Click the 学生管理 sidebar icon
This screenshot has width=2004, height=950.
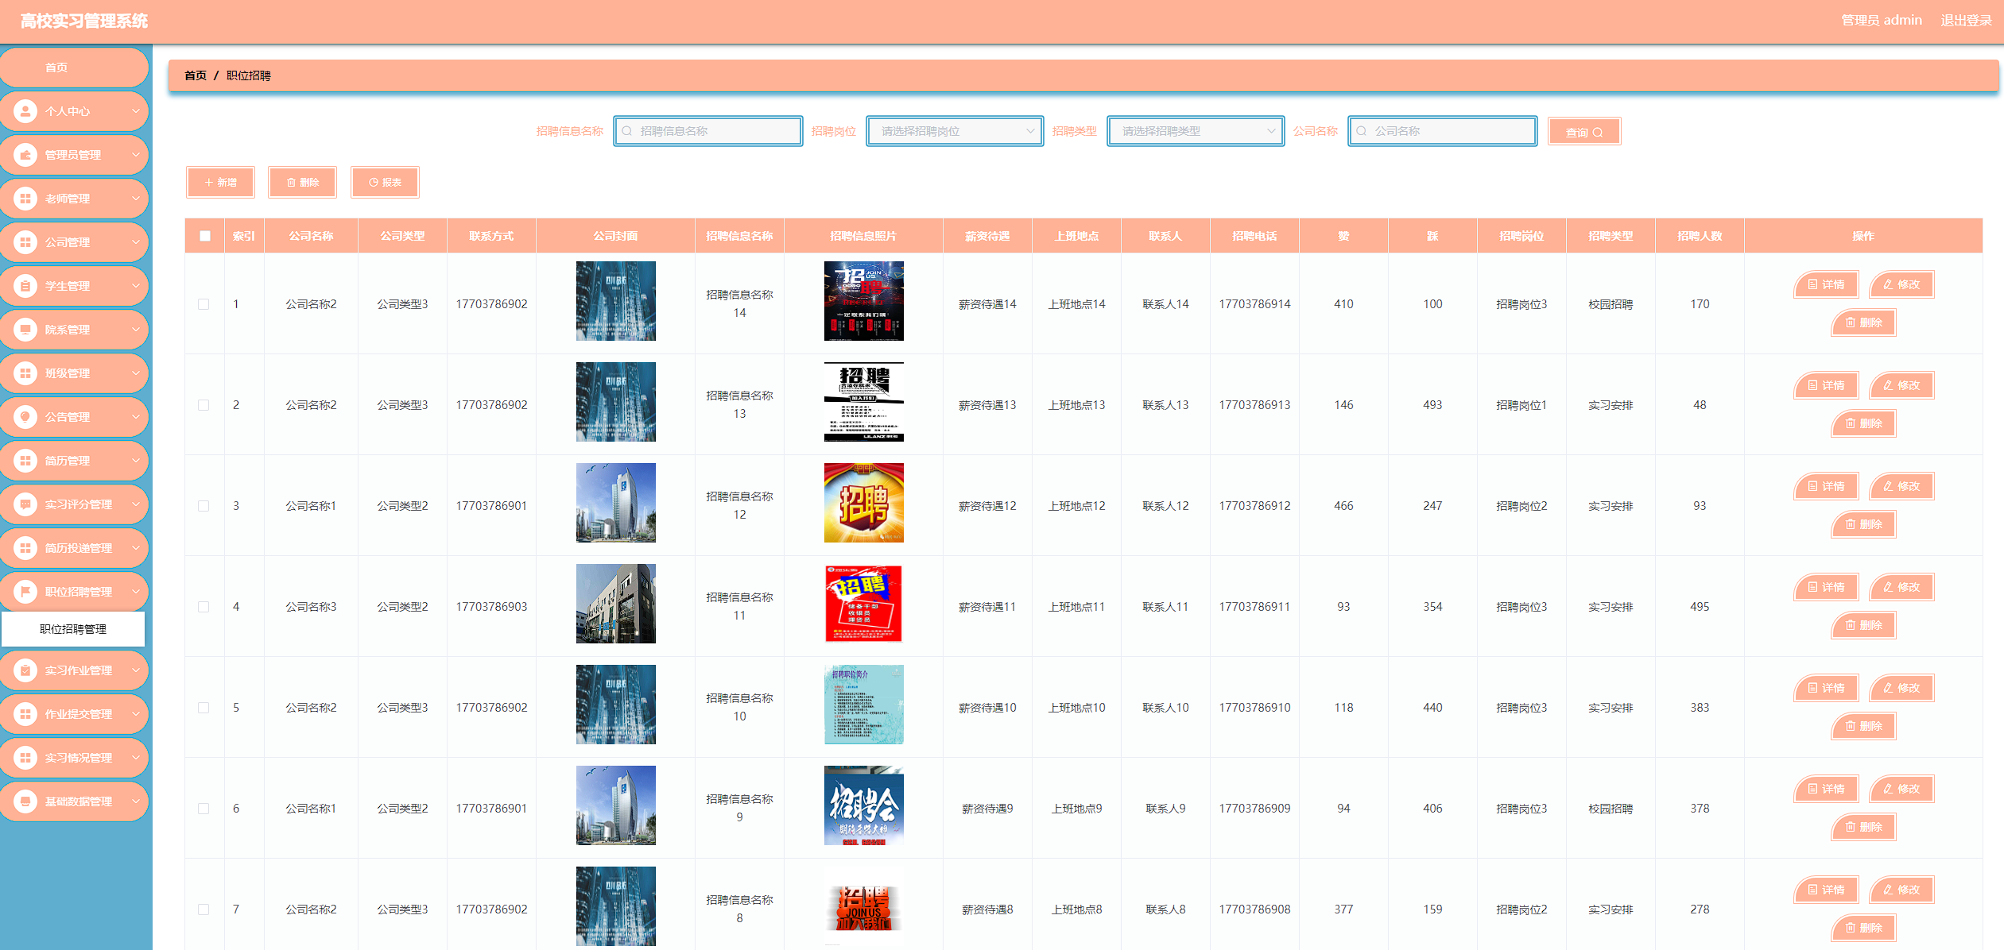pos(25,286)
